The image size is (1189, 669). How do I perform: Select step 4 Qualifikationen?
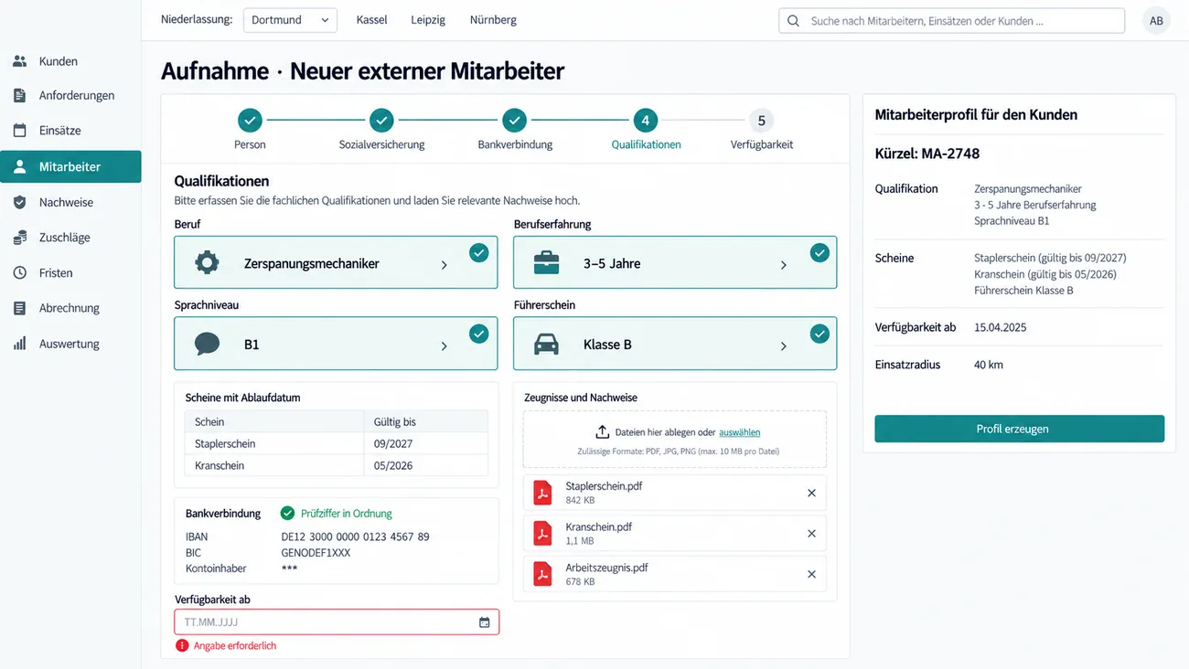tap(646, 120)
